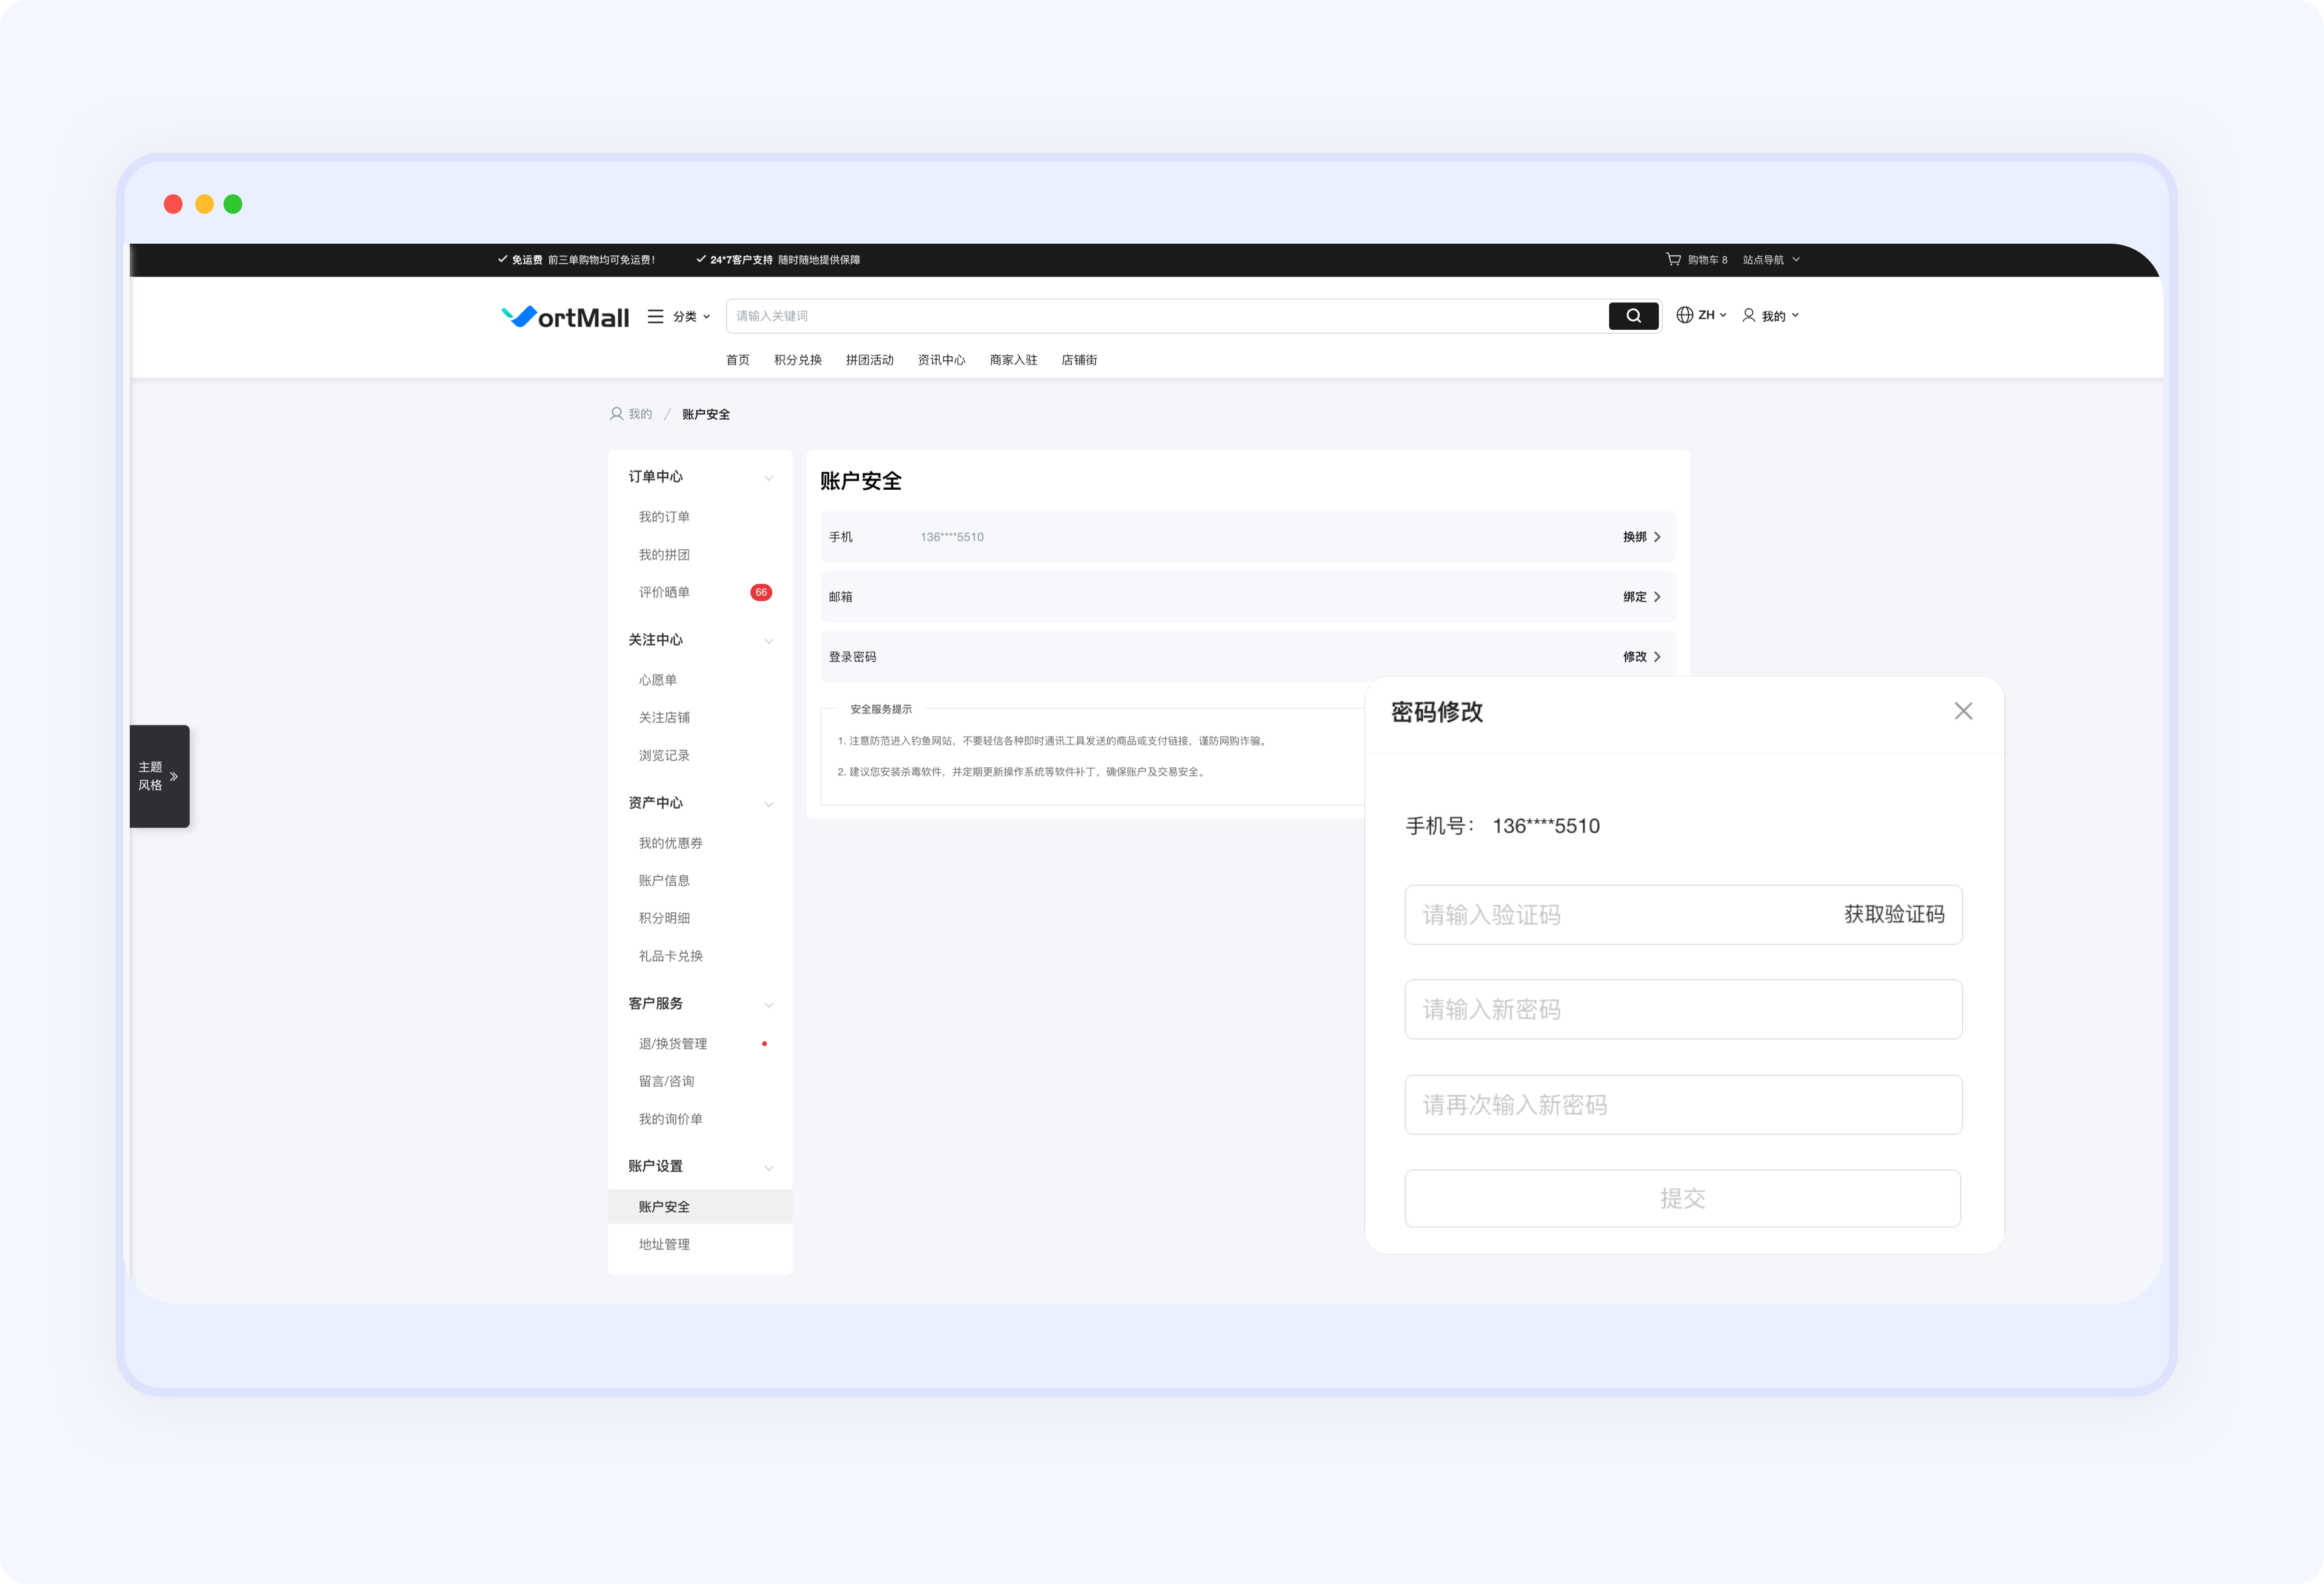Click the 66 badge on 评价晒单
2324x1584 pixels.
tap(761, 592)
